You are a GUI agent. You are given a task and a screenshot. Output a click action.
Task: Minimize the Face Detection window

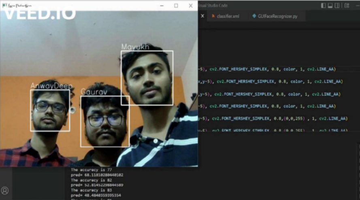(x=162, y=6)
